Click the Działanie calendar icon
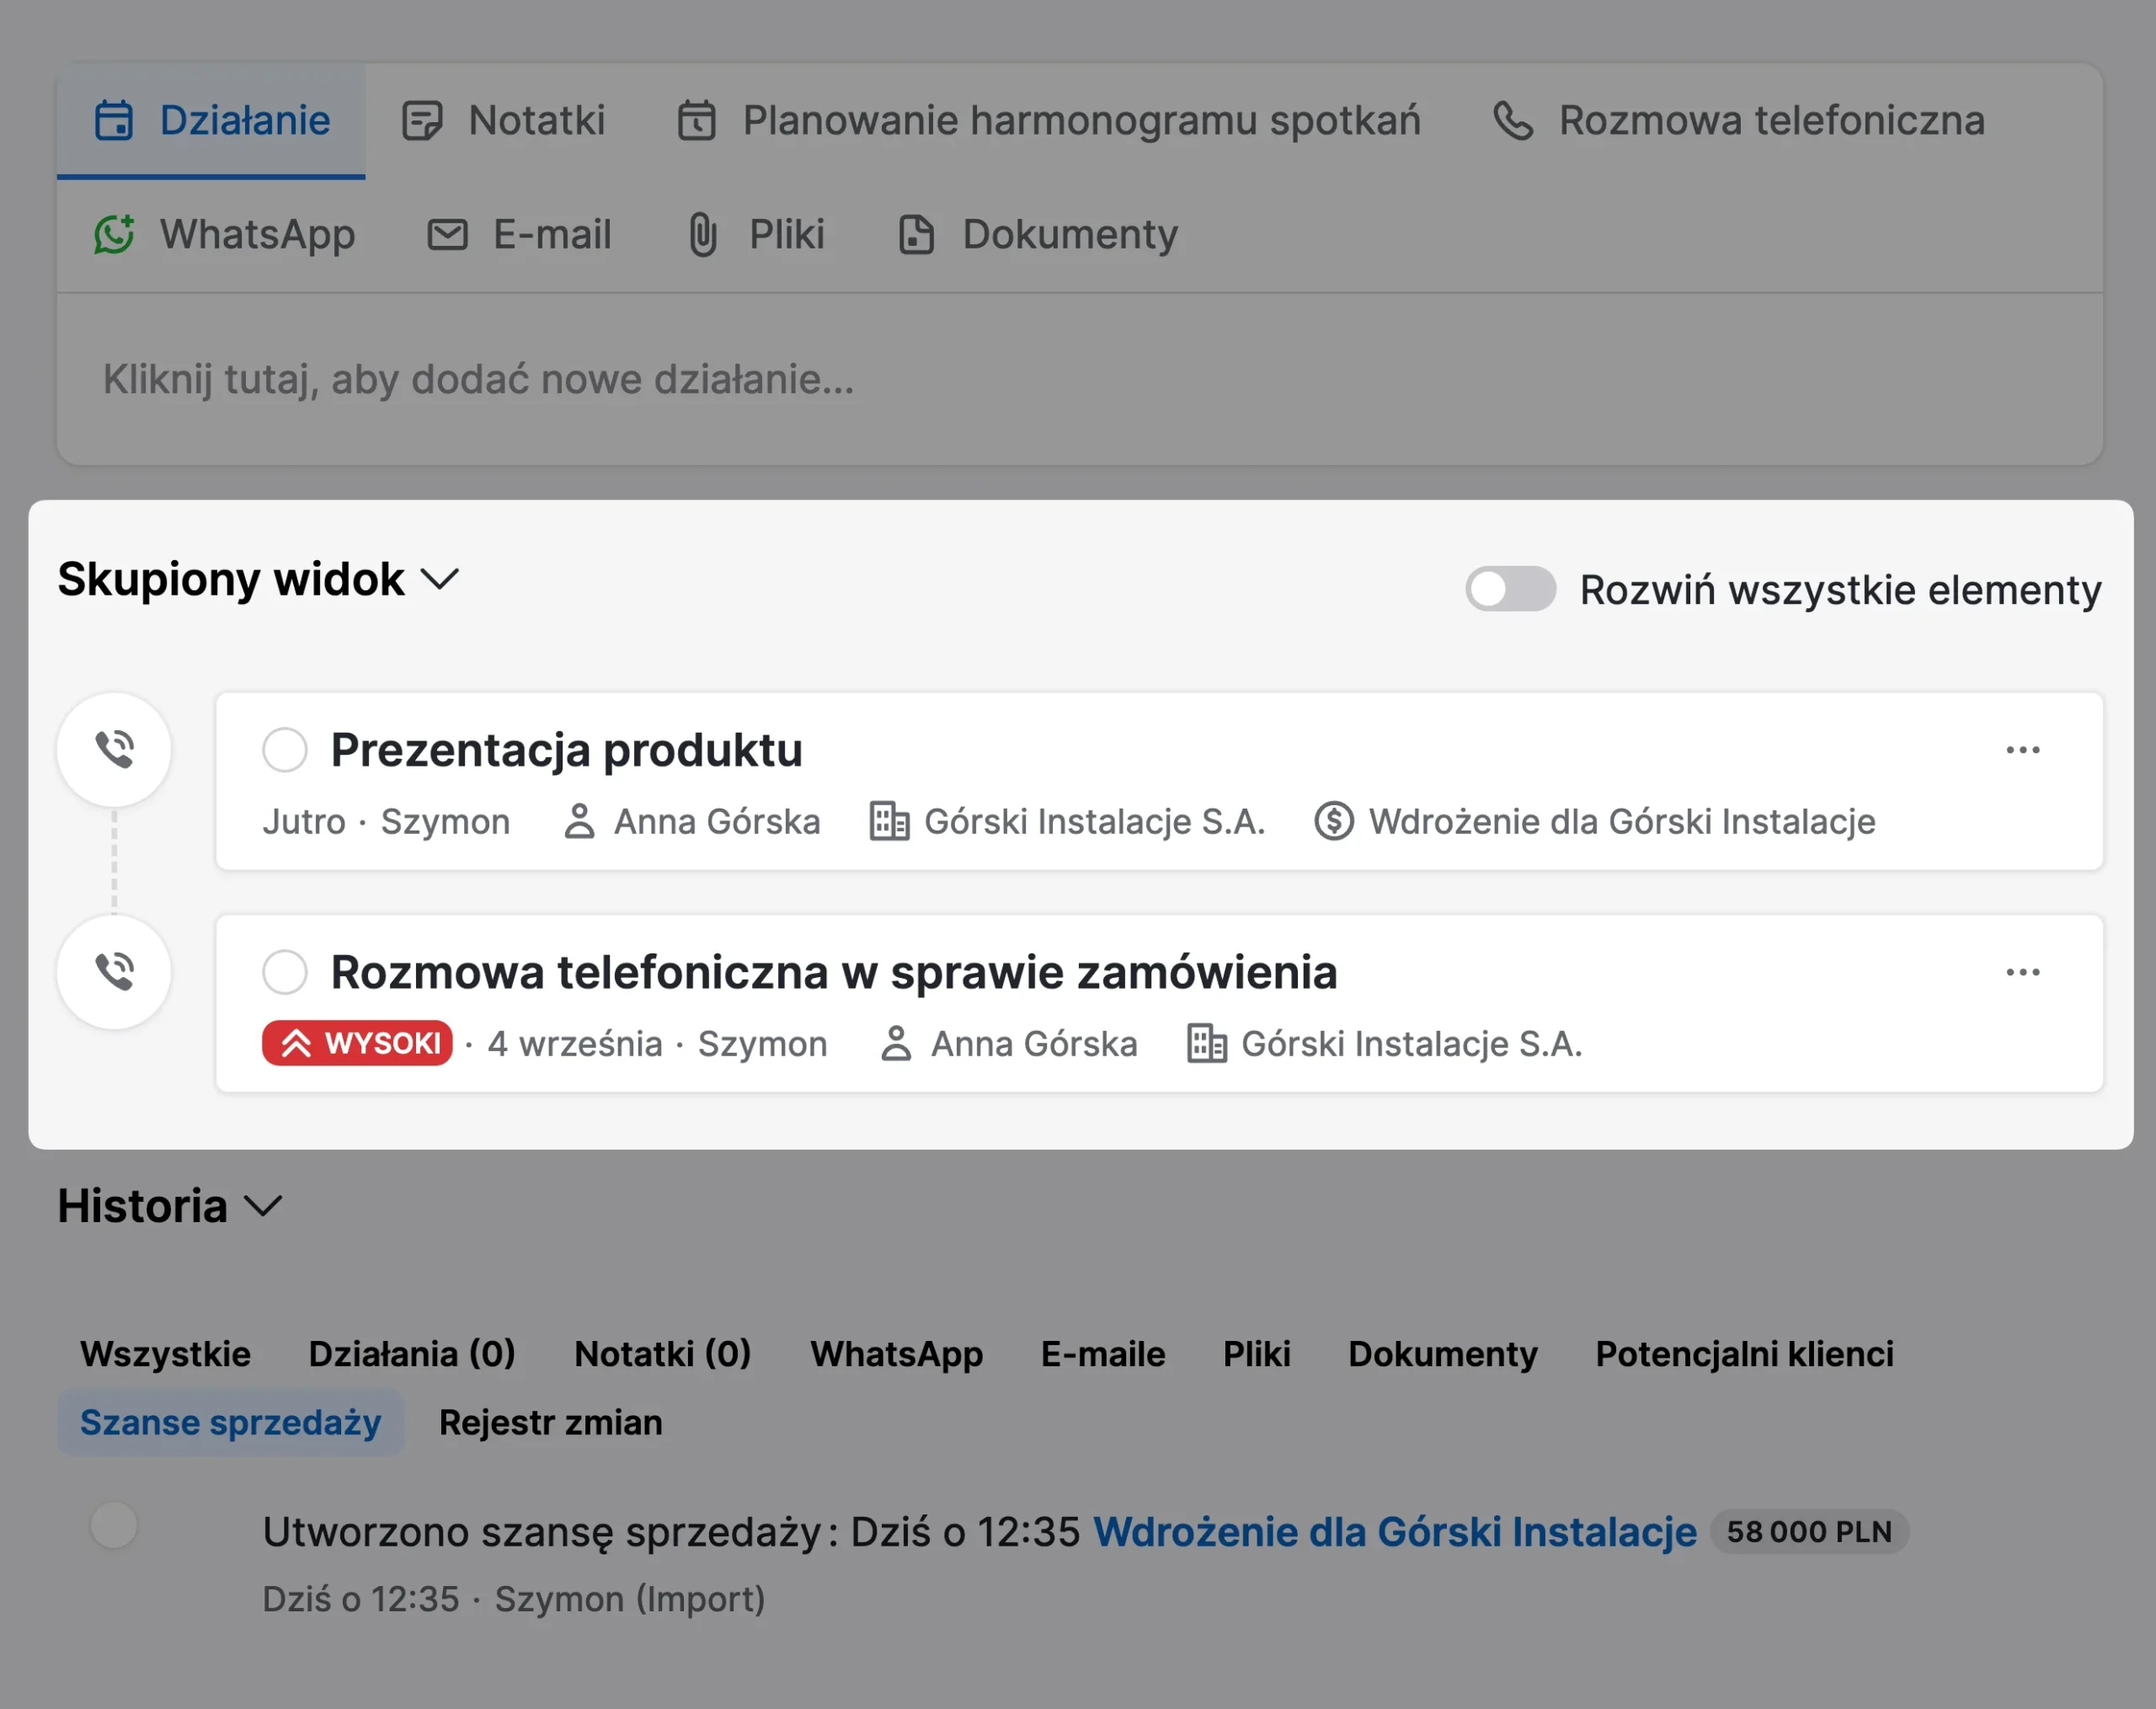The width and height of the screenshot is (2156, 1709). pos(113,120)
